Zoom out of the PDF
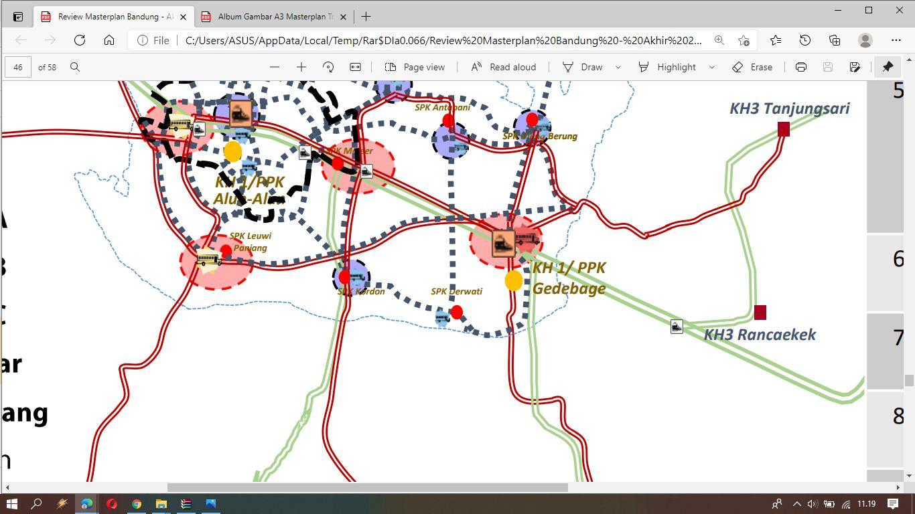This screenshot has width=915, height=514. 275,67
